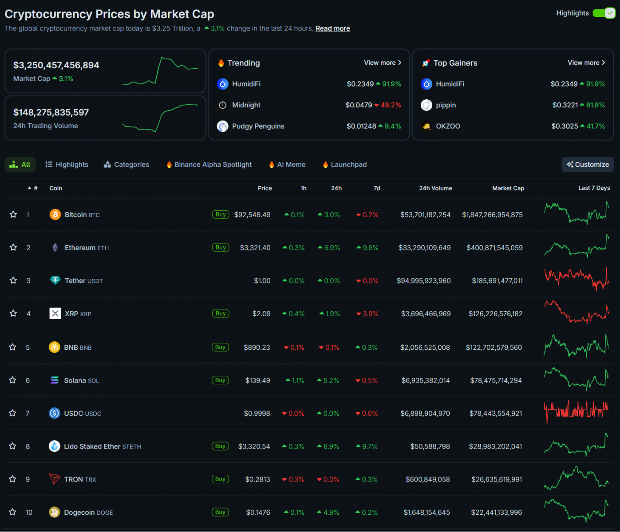Viewport: 620px width, 532px height.
Task: Click HumidiFi icon in Trending panel
Action: pyautogui.click(x=223, y=84)
